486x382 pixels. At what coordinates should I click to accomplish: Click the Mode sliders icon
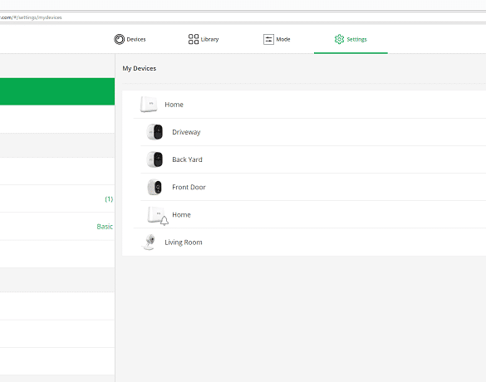click(268, 39)
